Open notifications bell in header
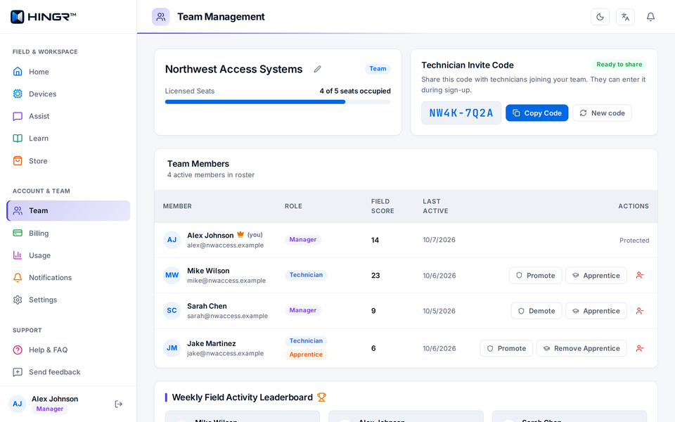The image size is (675, 422). point(651,17)
